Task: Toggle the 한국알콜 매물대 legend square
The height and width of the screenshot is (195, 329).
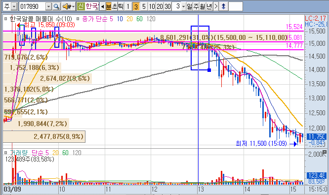Action: point(5,19)
